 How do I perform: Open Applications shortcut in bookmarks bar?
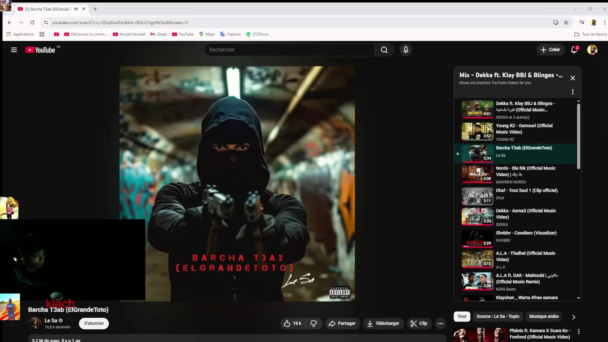coord(20,34)
